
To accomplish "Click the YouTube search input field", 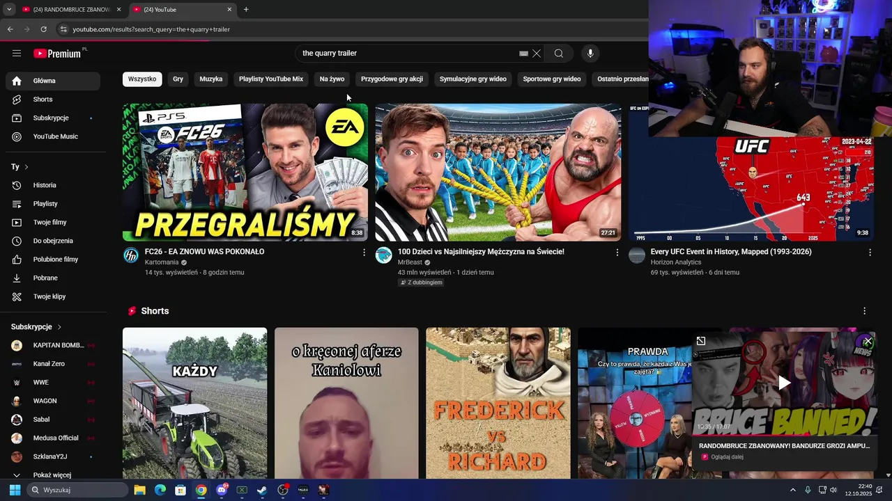I will (408, 54).
